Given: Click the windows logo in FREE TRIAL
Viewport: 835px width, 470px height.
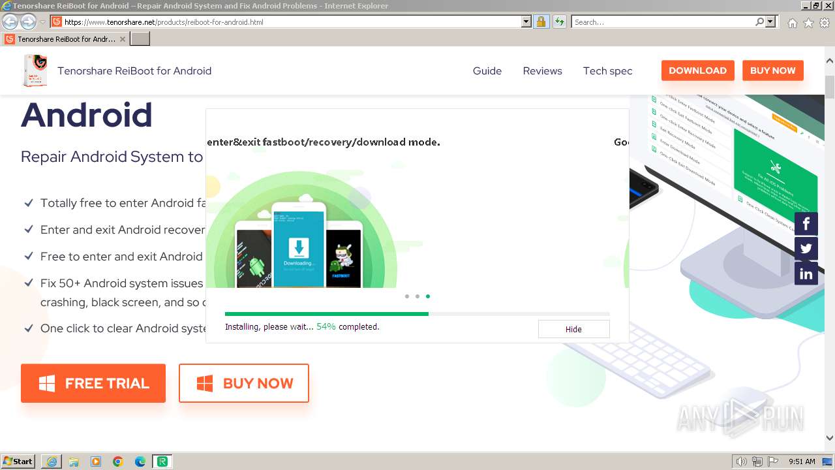Looking at the screenshot, I should [x=47, y=384].
